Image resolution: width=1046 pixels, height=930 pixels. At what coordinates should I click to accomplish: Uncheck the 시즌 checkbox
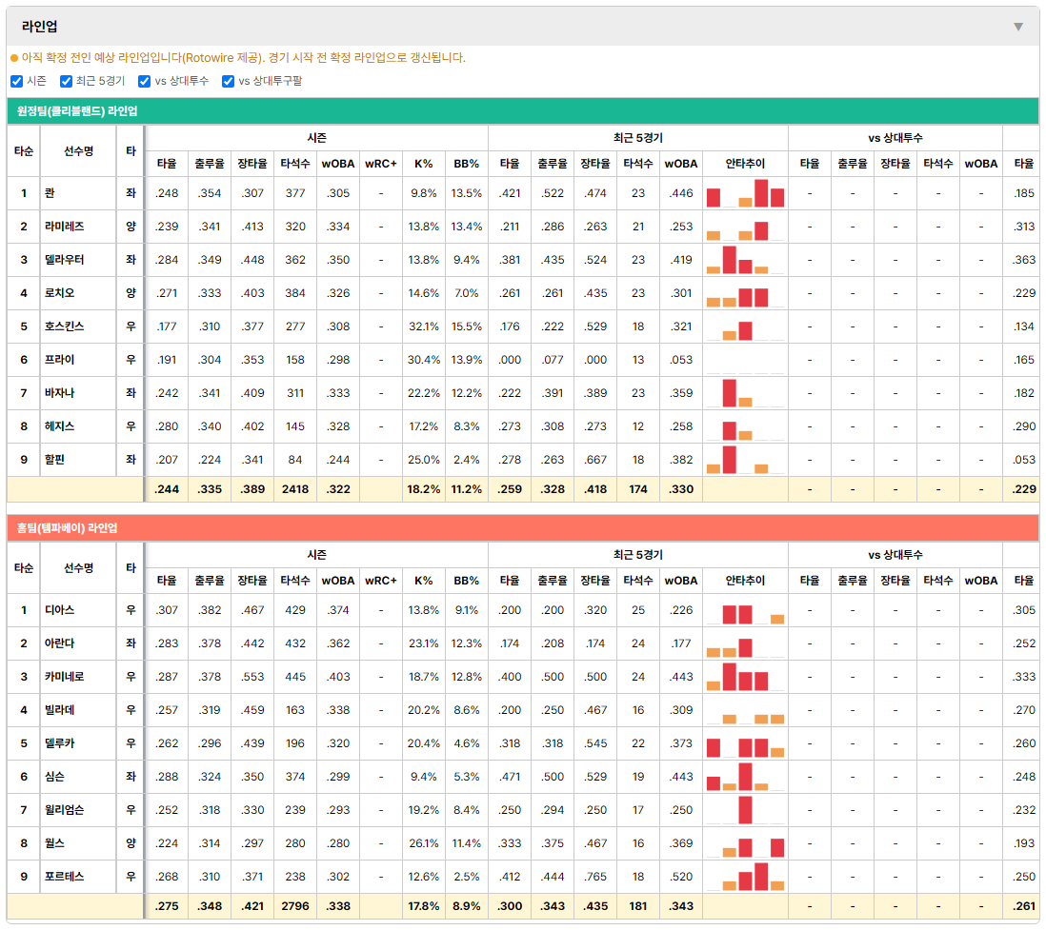[x=17, y=81]
